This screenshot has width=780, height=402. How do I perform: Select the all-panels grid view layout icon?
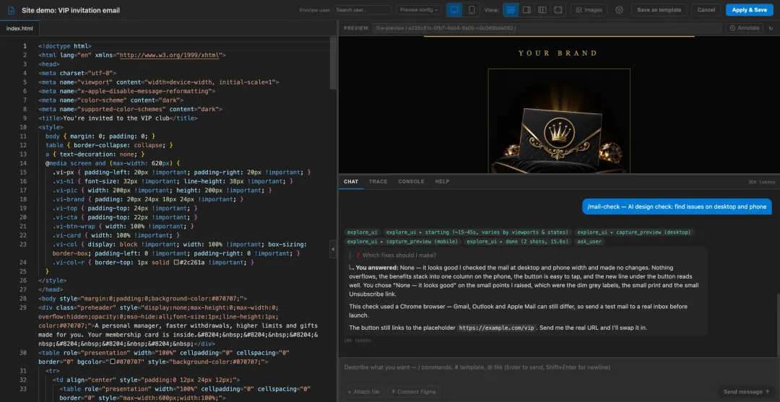coord(511,10)
